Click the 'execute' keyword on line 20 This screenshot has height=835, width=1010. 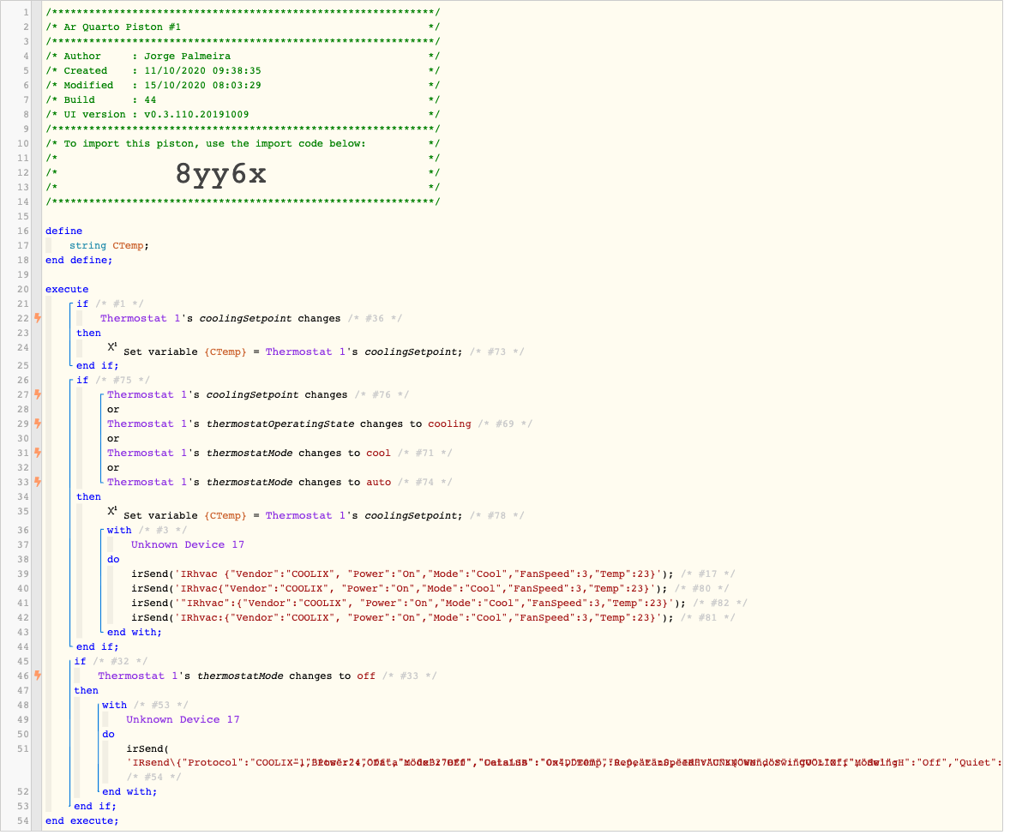click(67, 289)
